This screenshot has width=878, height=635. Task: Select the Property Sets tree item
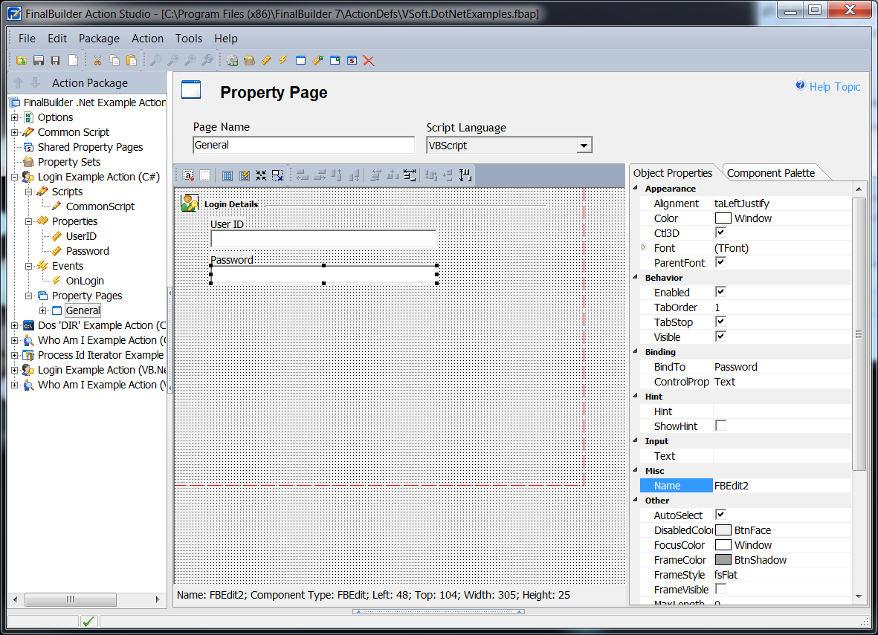point(69,162)
